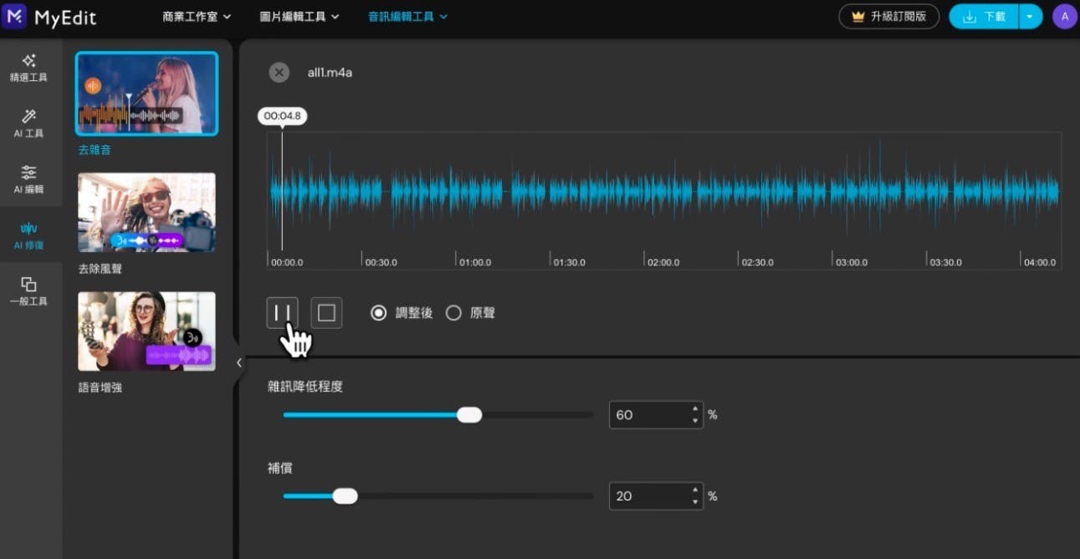Click the 雜訊降低程度 slider handle
This screenshot has width=1080, height=559.
click(x=469, y=415)
